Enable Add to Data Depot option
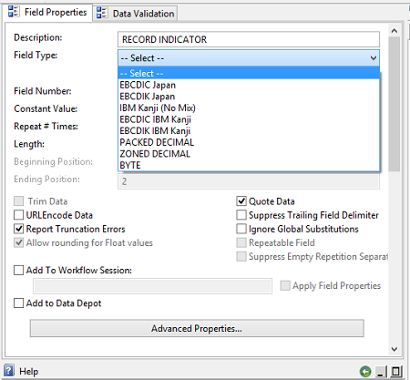This screenshot has height=380, width=410. pos(19,303)
